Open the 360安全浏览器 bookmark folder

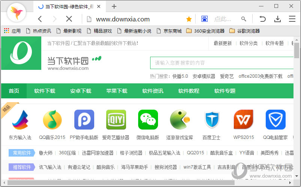(205, 31)
